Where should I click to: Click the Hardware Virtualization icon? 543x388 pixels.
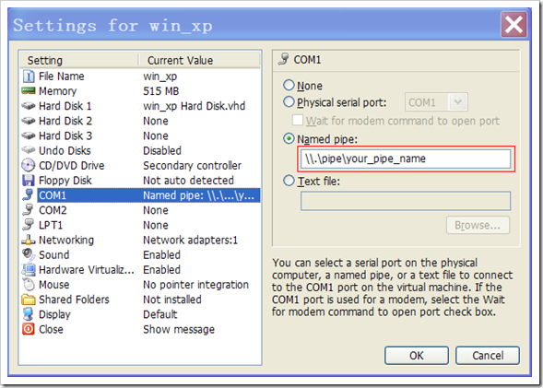coord(29,270)
